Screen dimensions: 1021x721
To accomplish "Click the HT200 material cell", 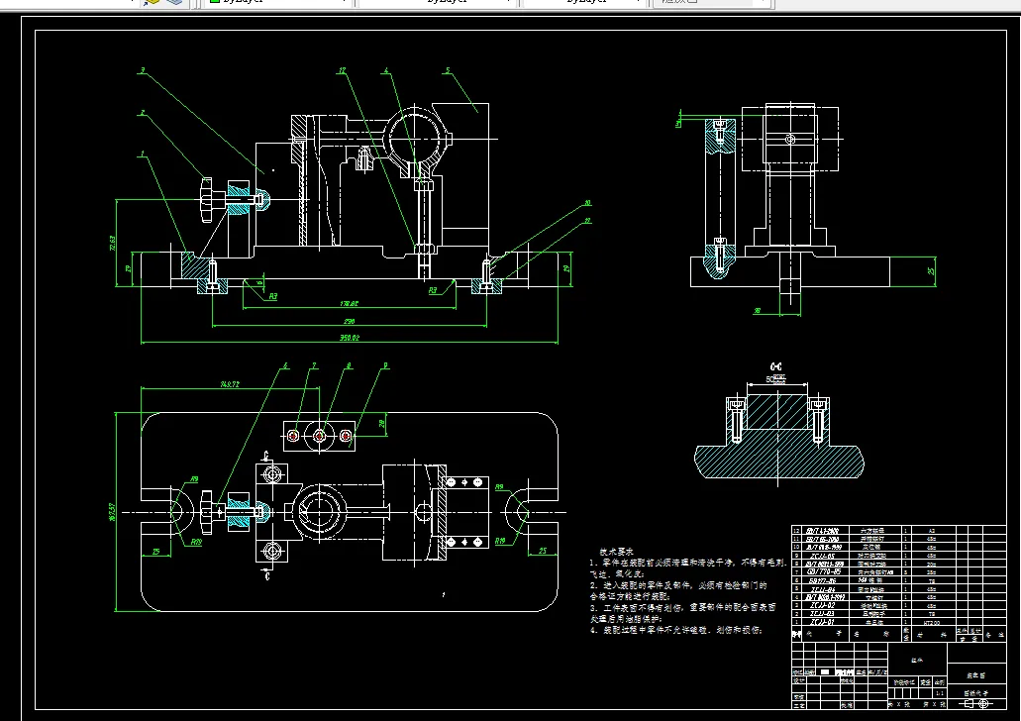I will 932,622.
